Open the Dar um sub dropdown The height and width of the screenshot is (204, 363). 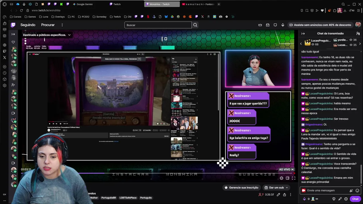276,188
